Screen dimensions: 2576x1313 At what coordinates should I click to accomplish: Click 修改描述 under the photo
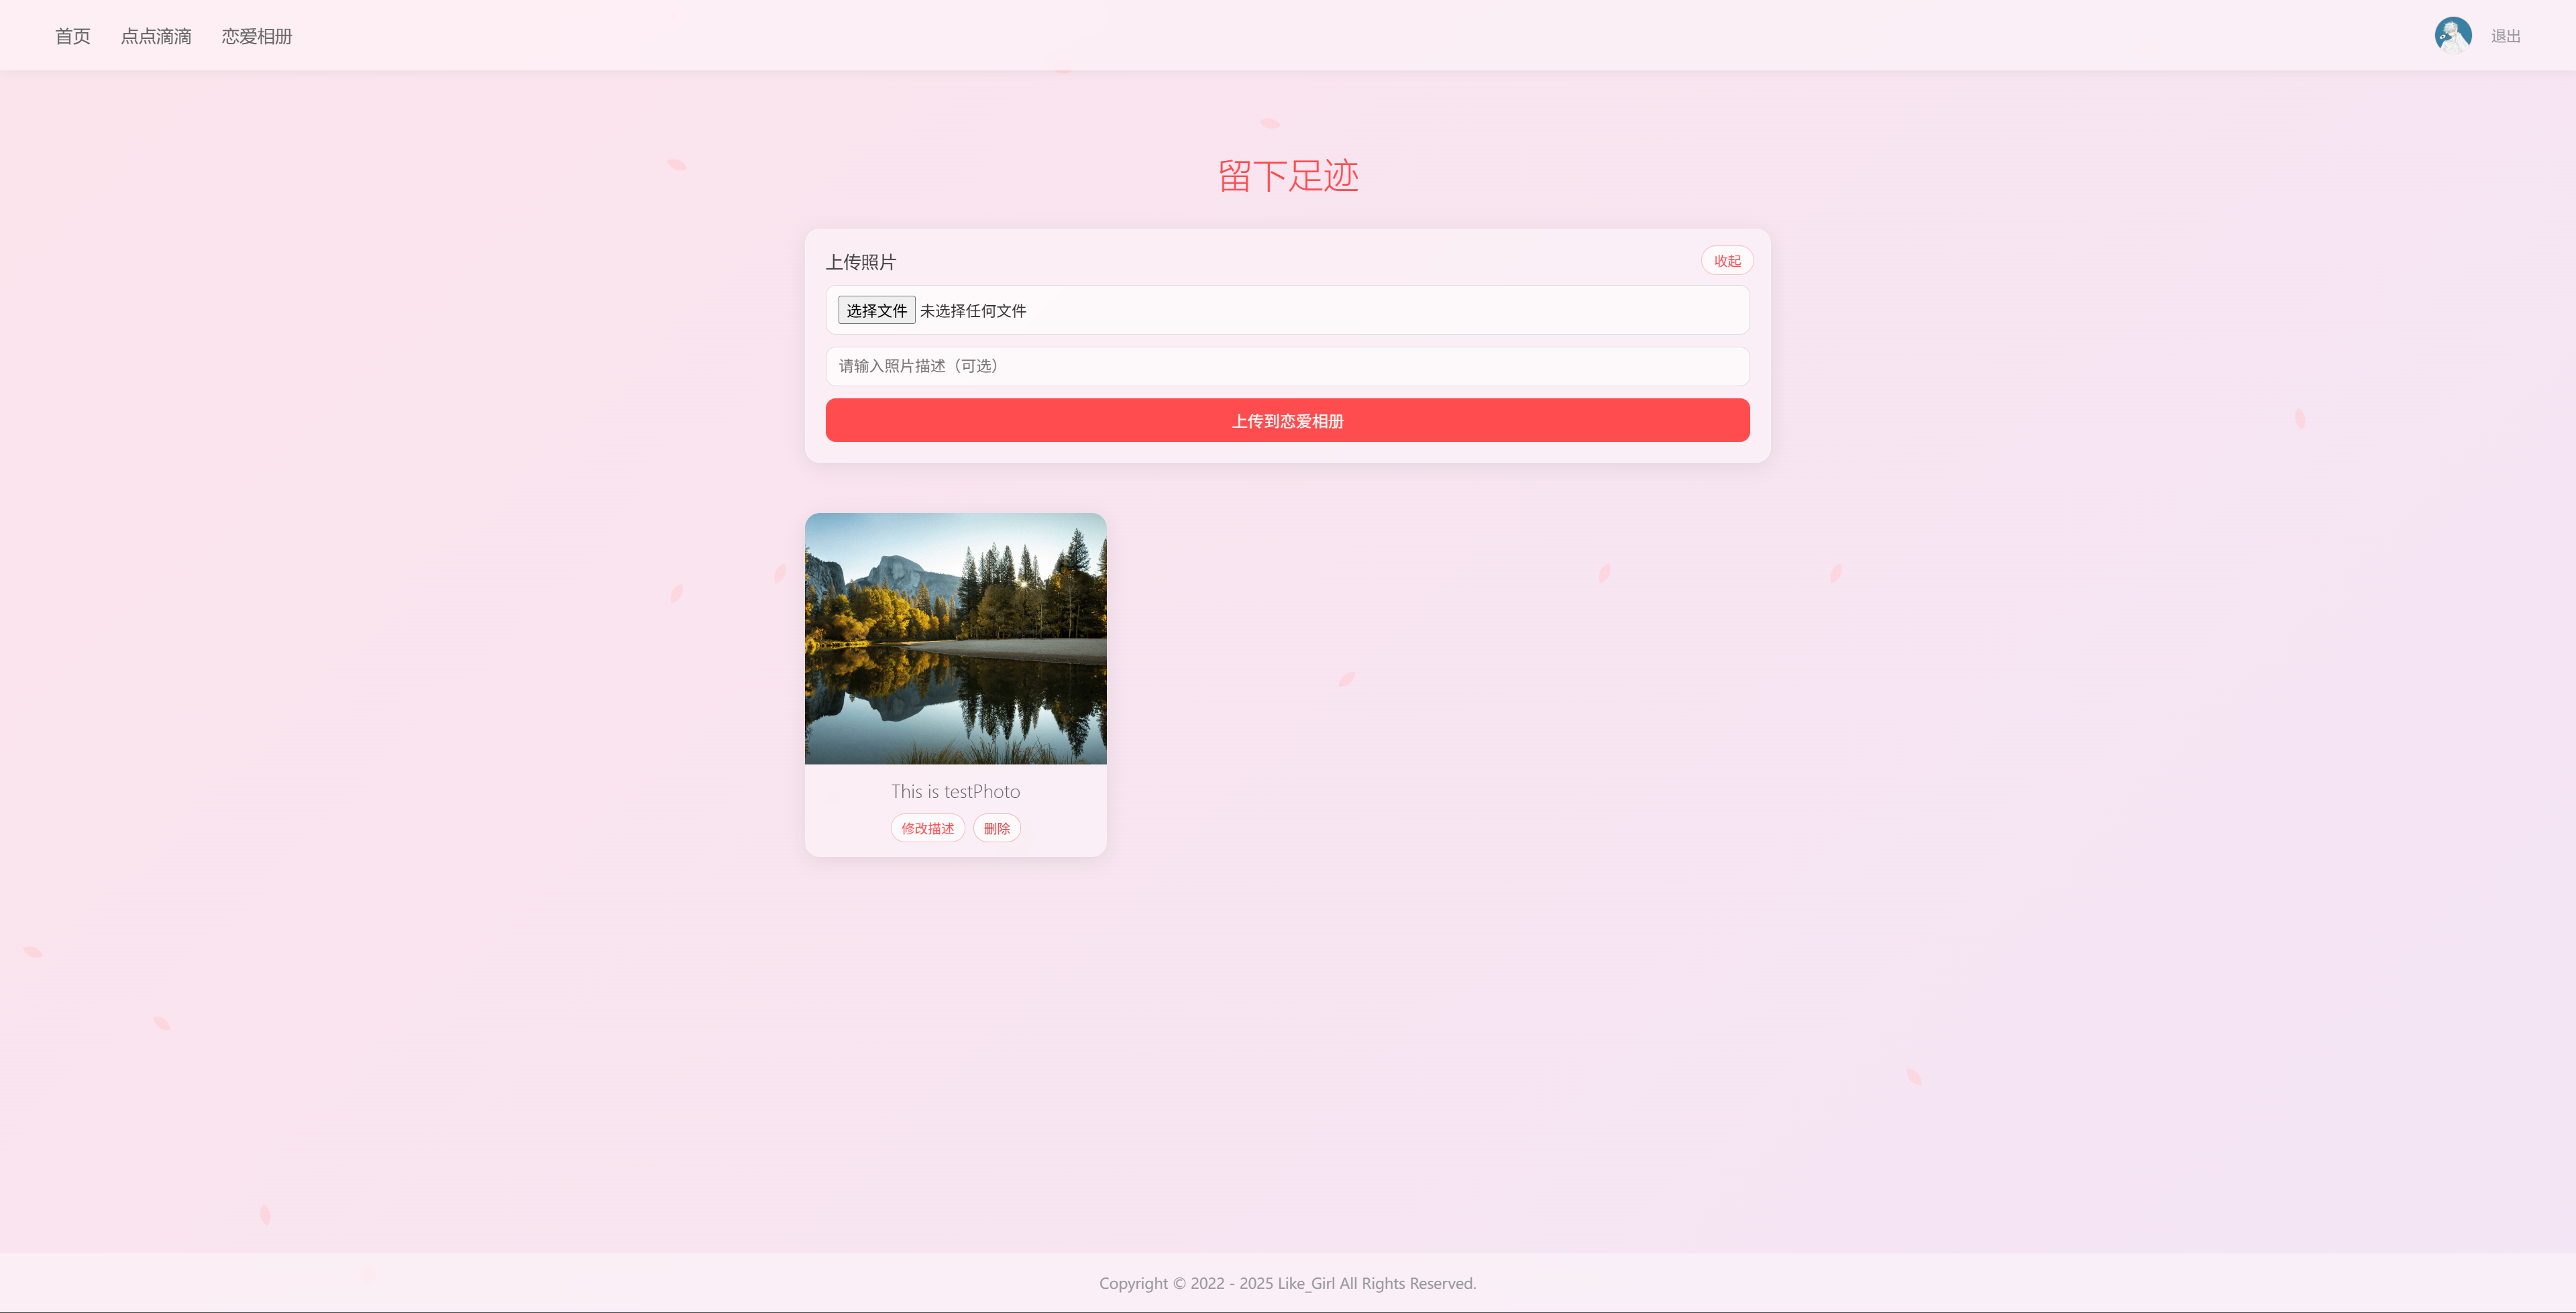pos(927,828)
